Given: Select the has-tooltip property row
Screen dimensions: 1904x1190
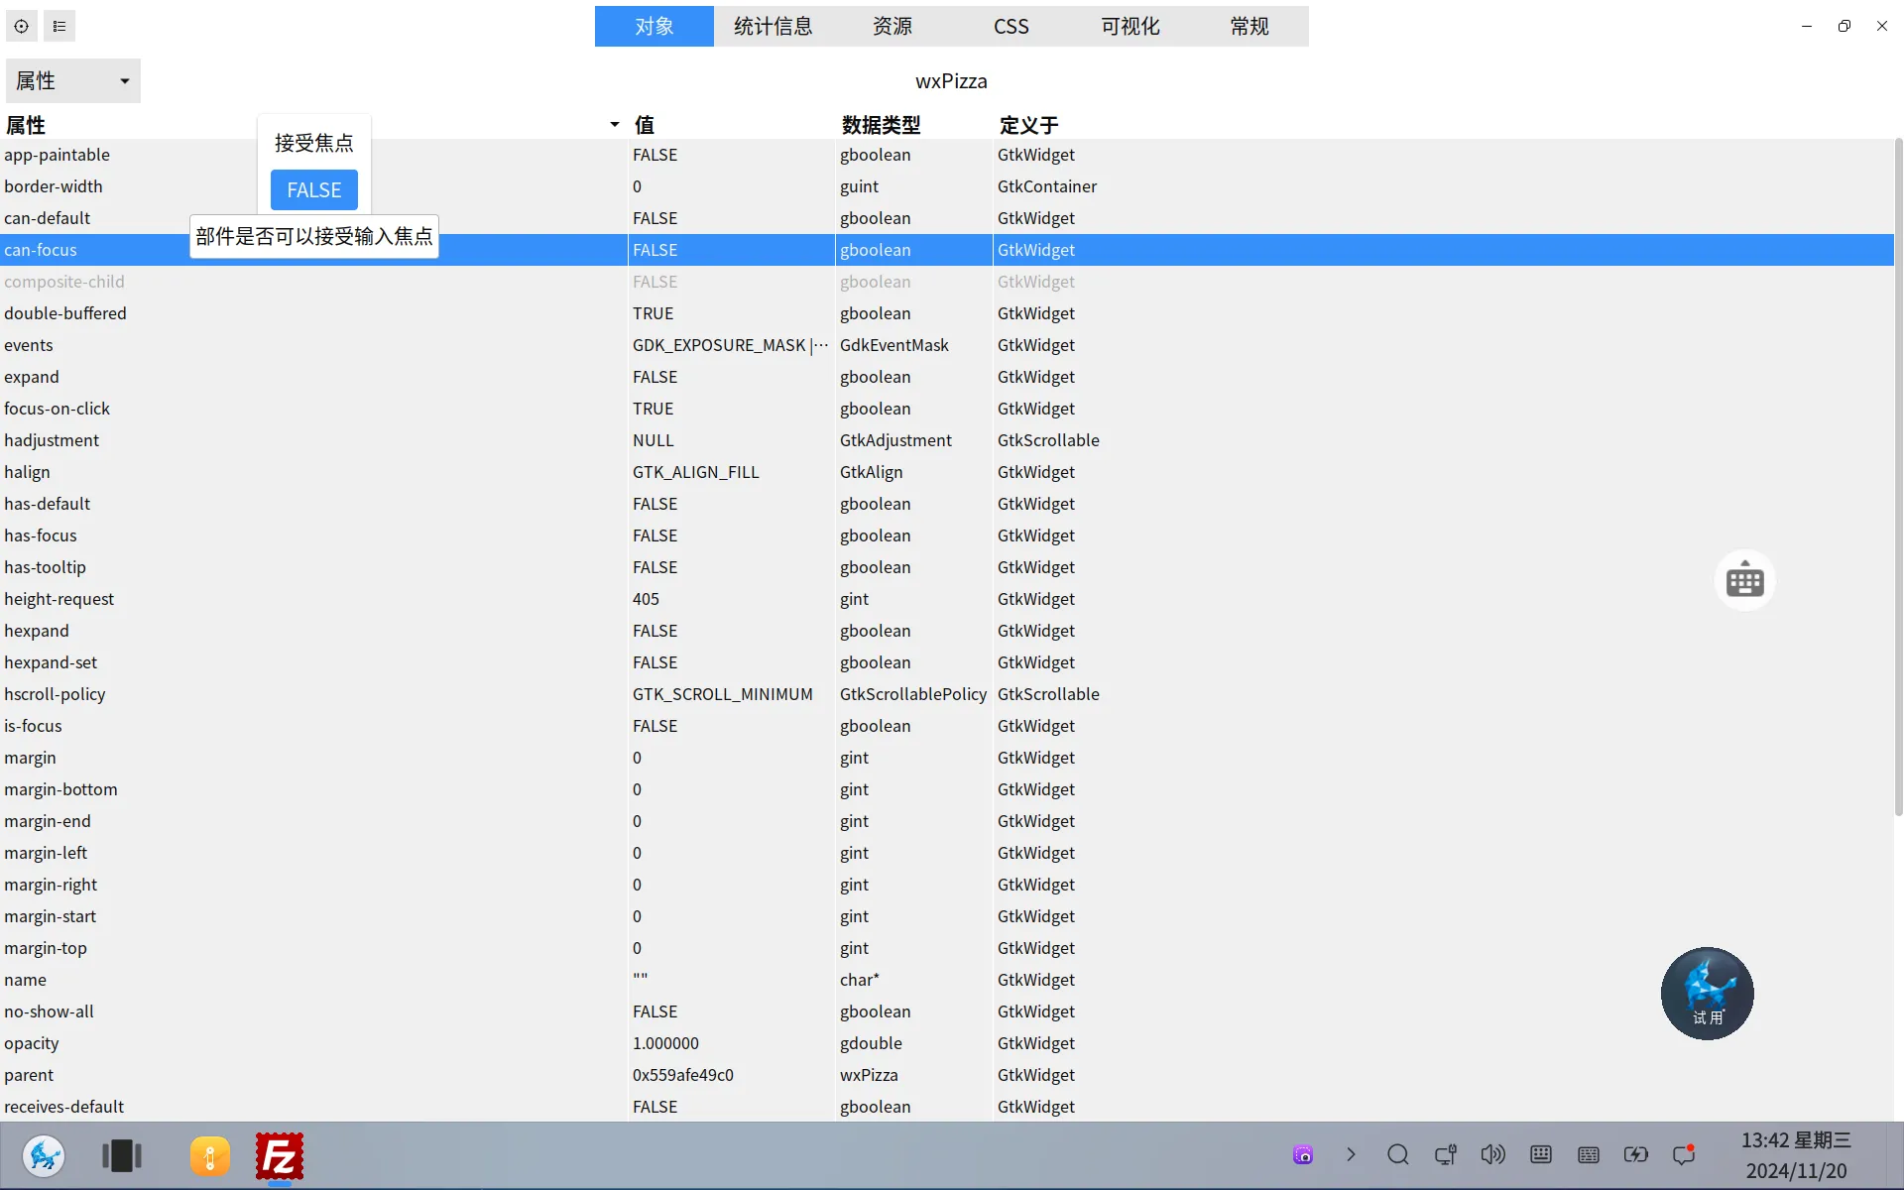Looking at the screenshot, I should coord(947,567).
